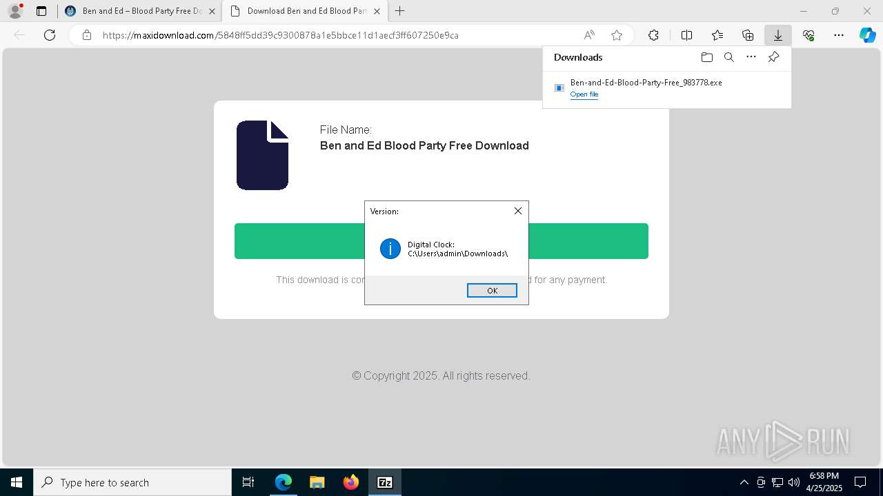Open Edge Settings and more menu
The height and width of the screenshot is (496, 883).
[x=839, y=35]
